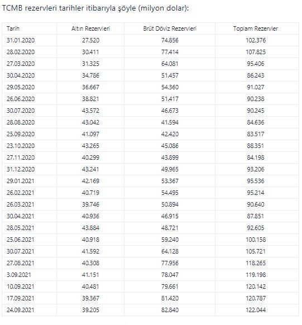Click the date cell 31.01.2020

coord(21,40)
